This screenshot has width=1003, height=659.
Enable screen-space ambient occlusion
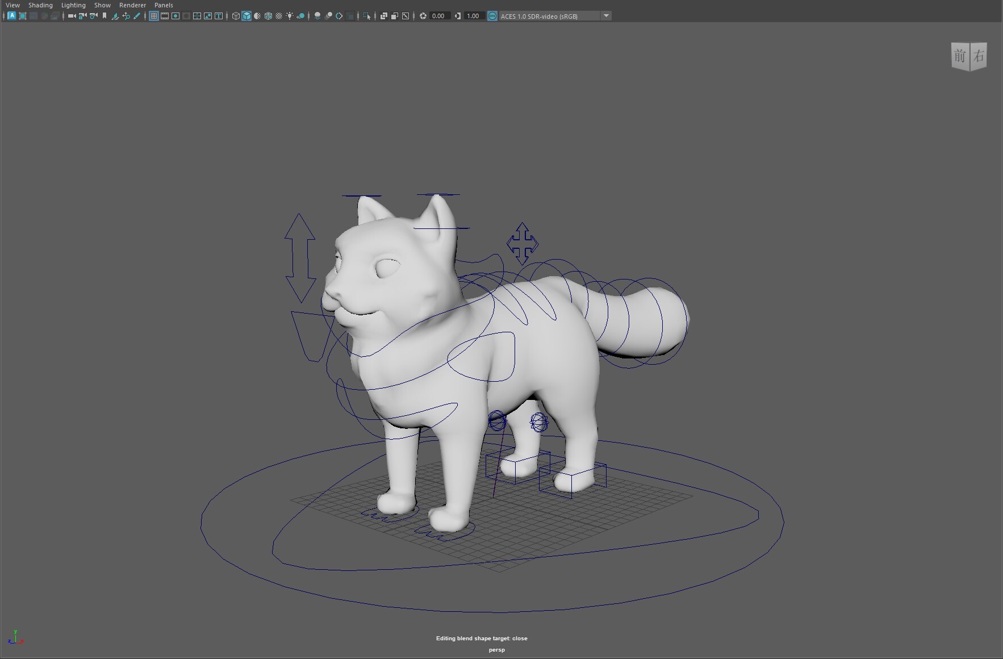click(317, 15)
